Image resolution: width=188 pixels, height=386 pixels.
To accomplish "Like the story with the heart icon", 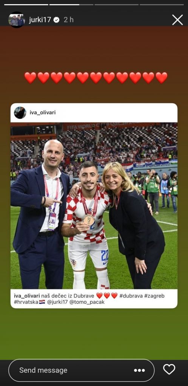I will (169, 369).
